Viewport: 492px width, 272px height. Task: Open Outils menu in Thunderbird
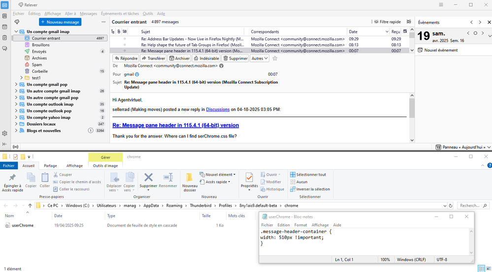point(148,13)
